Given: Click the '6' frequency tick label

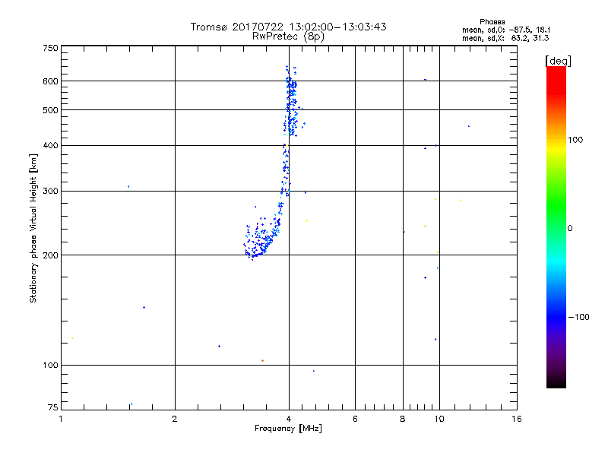Looking at the screenshot, I should point(355,419).
